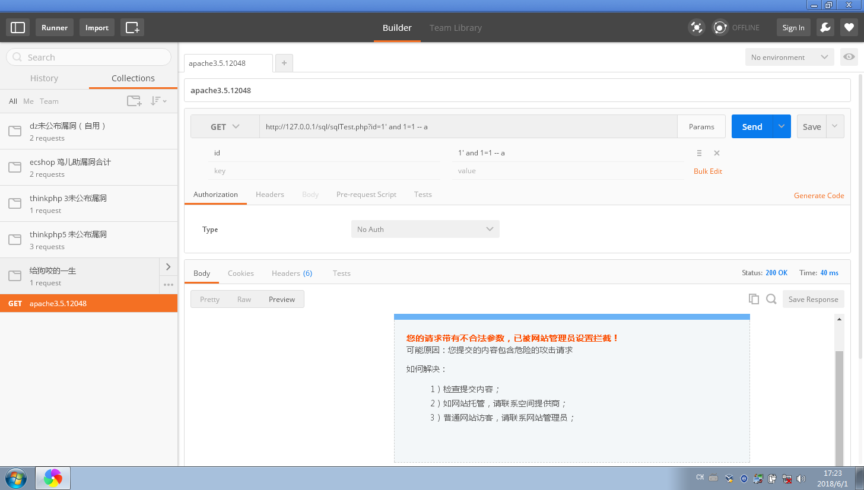
Task: Click the network tray icon with red X
Action: click(787, 478)
